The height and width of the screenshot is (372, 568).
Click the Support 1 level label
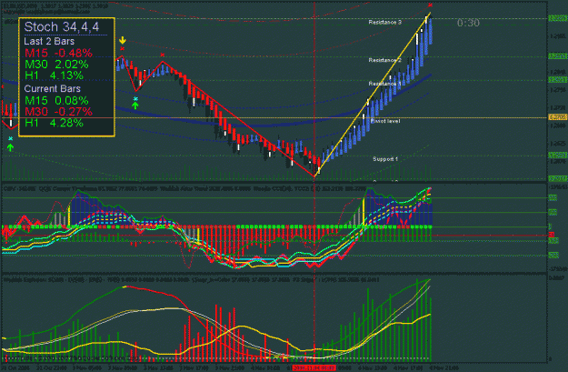(385, 159)
